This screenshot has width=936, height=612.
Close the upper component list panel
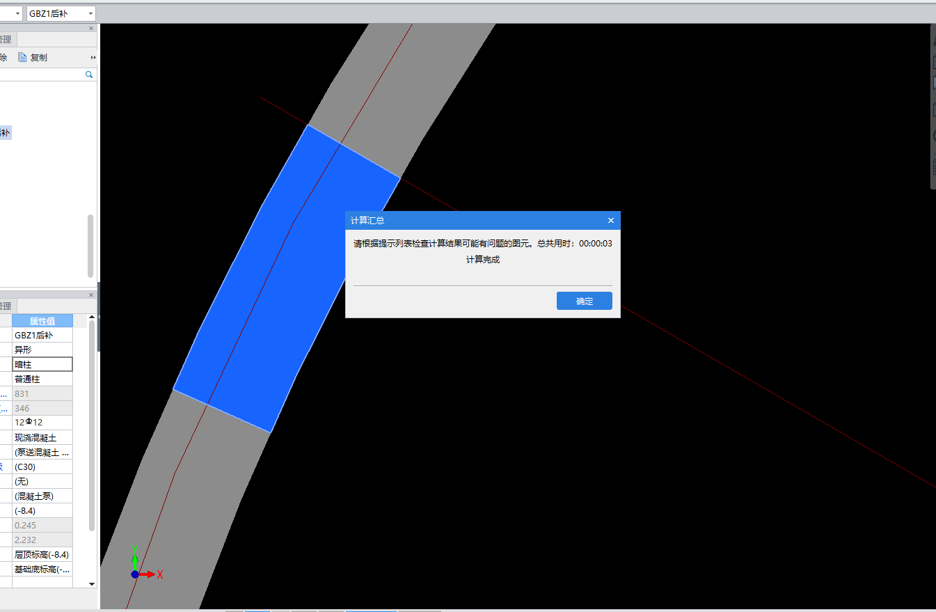(91, 28)
